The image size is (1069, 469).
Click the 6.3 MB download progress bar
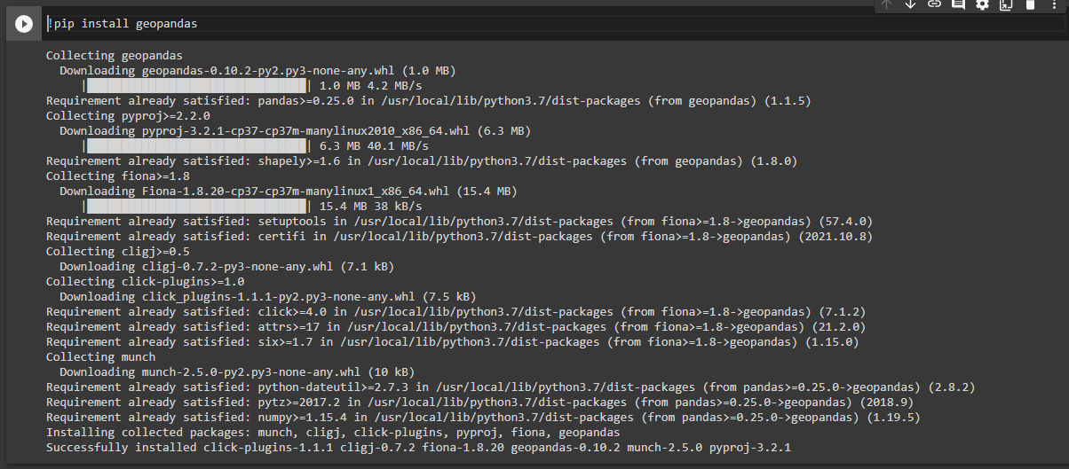point(196,146)
